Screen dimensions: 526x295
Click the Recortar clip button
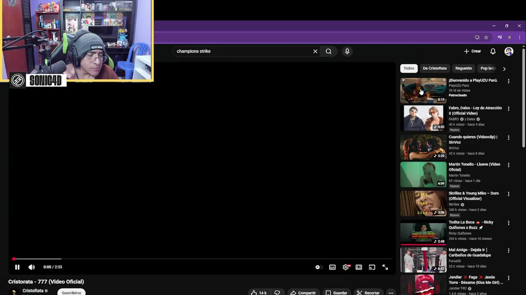click(368, 293)
